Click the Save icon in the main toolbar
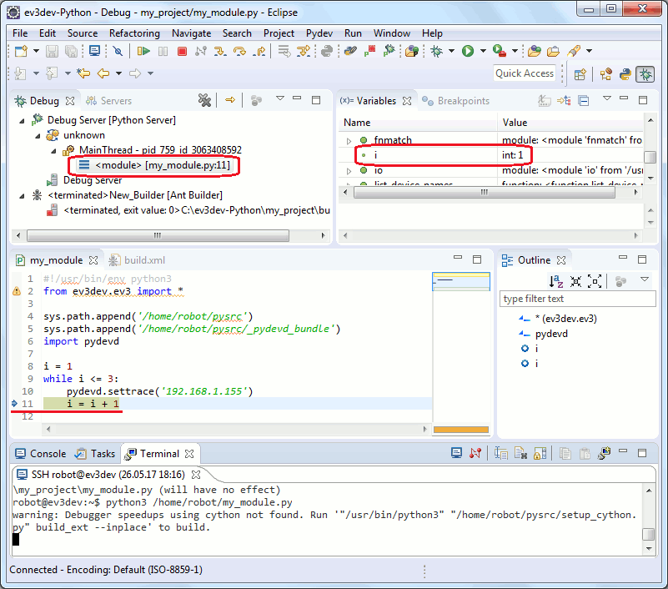668x589 pixels. (x=52, y=51)
